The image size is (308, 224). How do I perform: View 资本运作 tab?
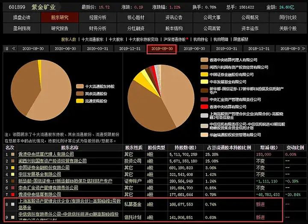[x=250, y=29]
